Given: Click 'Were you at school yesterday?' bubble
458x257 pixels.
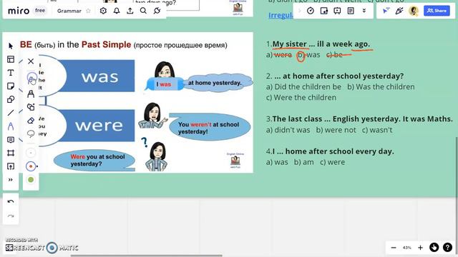Looking at the screenshot, I should tap(94, 160).
